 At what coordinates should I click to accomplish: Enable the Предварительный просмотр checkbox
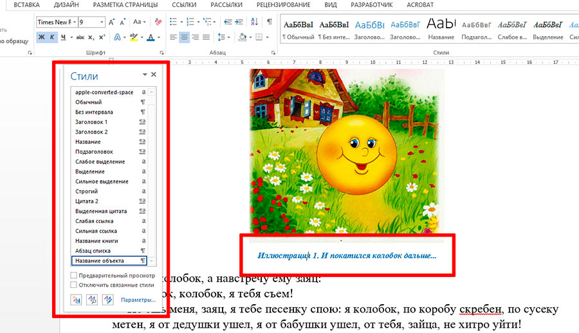click(73, 275)
